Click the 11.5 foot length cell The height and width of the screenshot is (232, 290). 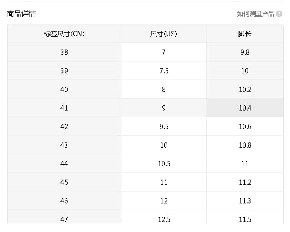pos(245,219)
